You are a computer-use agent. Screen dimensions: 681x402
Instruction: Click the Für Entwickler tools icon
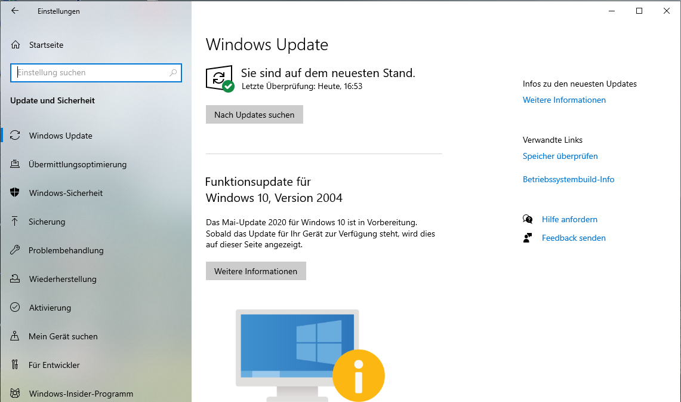[15, 364]
